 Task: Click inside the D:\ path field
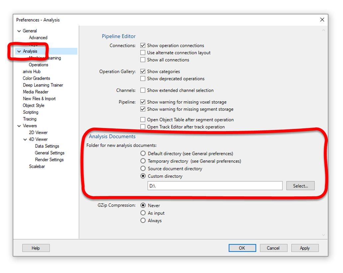[214, 186]
